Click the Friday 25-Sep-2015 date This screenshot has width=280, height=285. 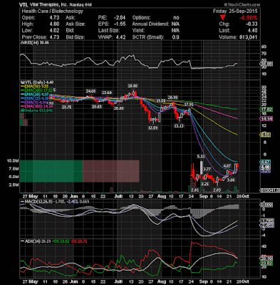pyautogui.click(x=235, y=11)
